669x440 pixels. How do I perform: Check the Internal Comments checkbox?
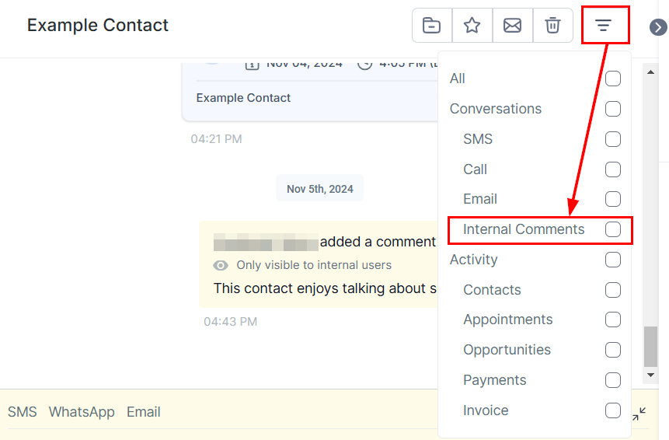coord(613,229)
